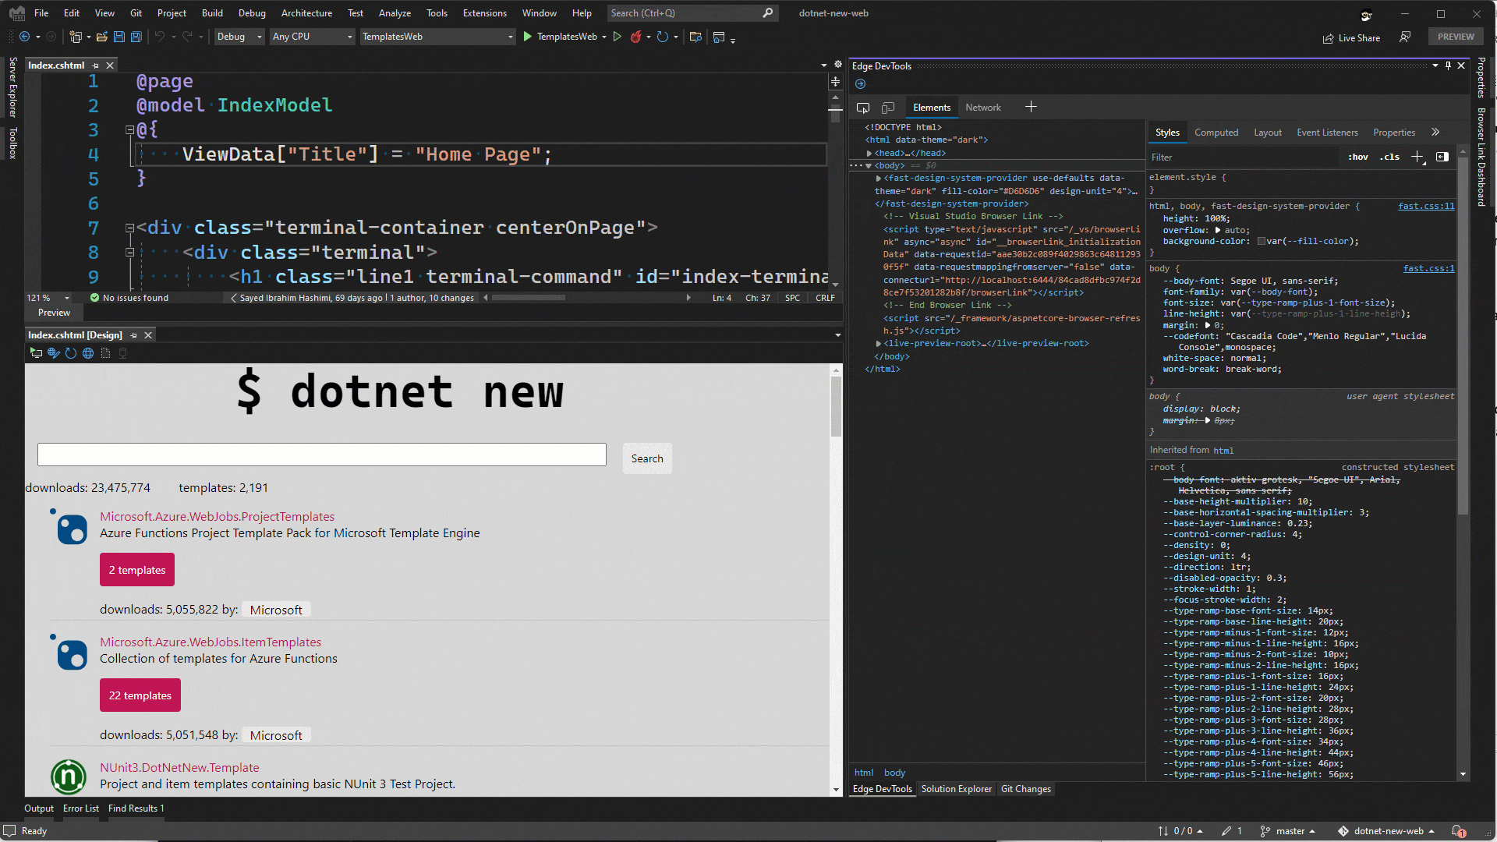Click the 22 templates button

click(x=140, y=695)
